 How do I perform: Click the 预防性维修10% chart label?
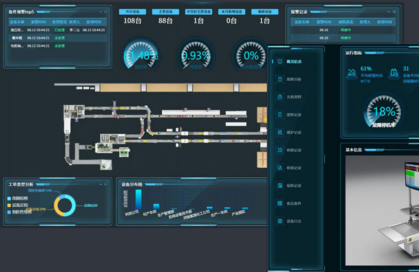point(40,190)
